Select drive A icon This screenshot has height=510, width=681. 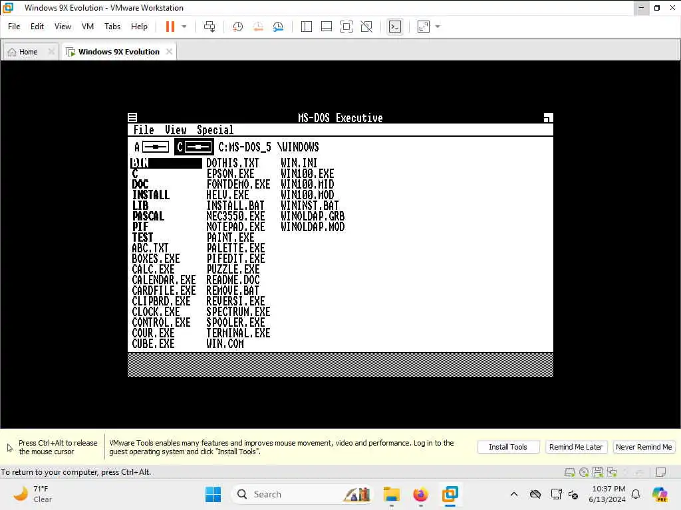tap(151, 147)
